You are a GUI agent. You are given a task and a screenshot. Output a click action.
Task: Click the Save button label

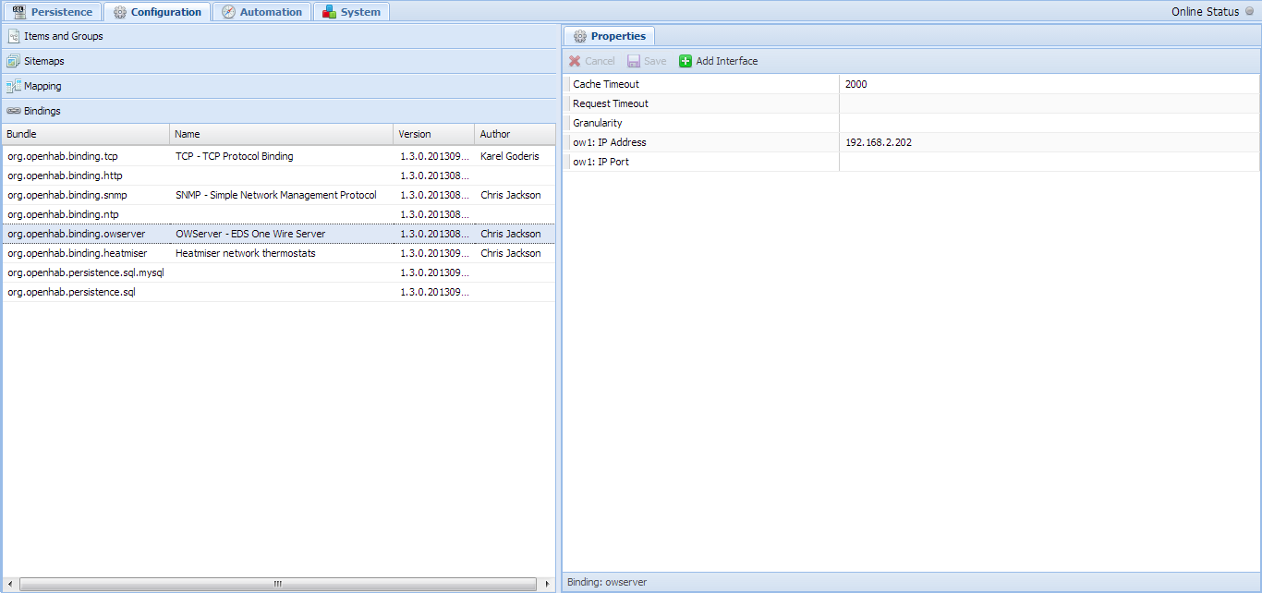pyautogui.click(x=655, y=61)
